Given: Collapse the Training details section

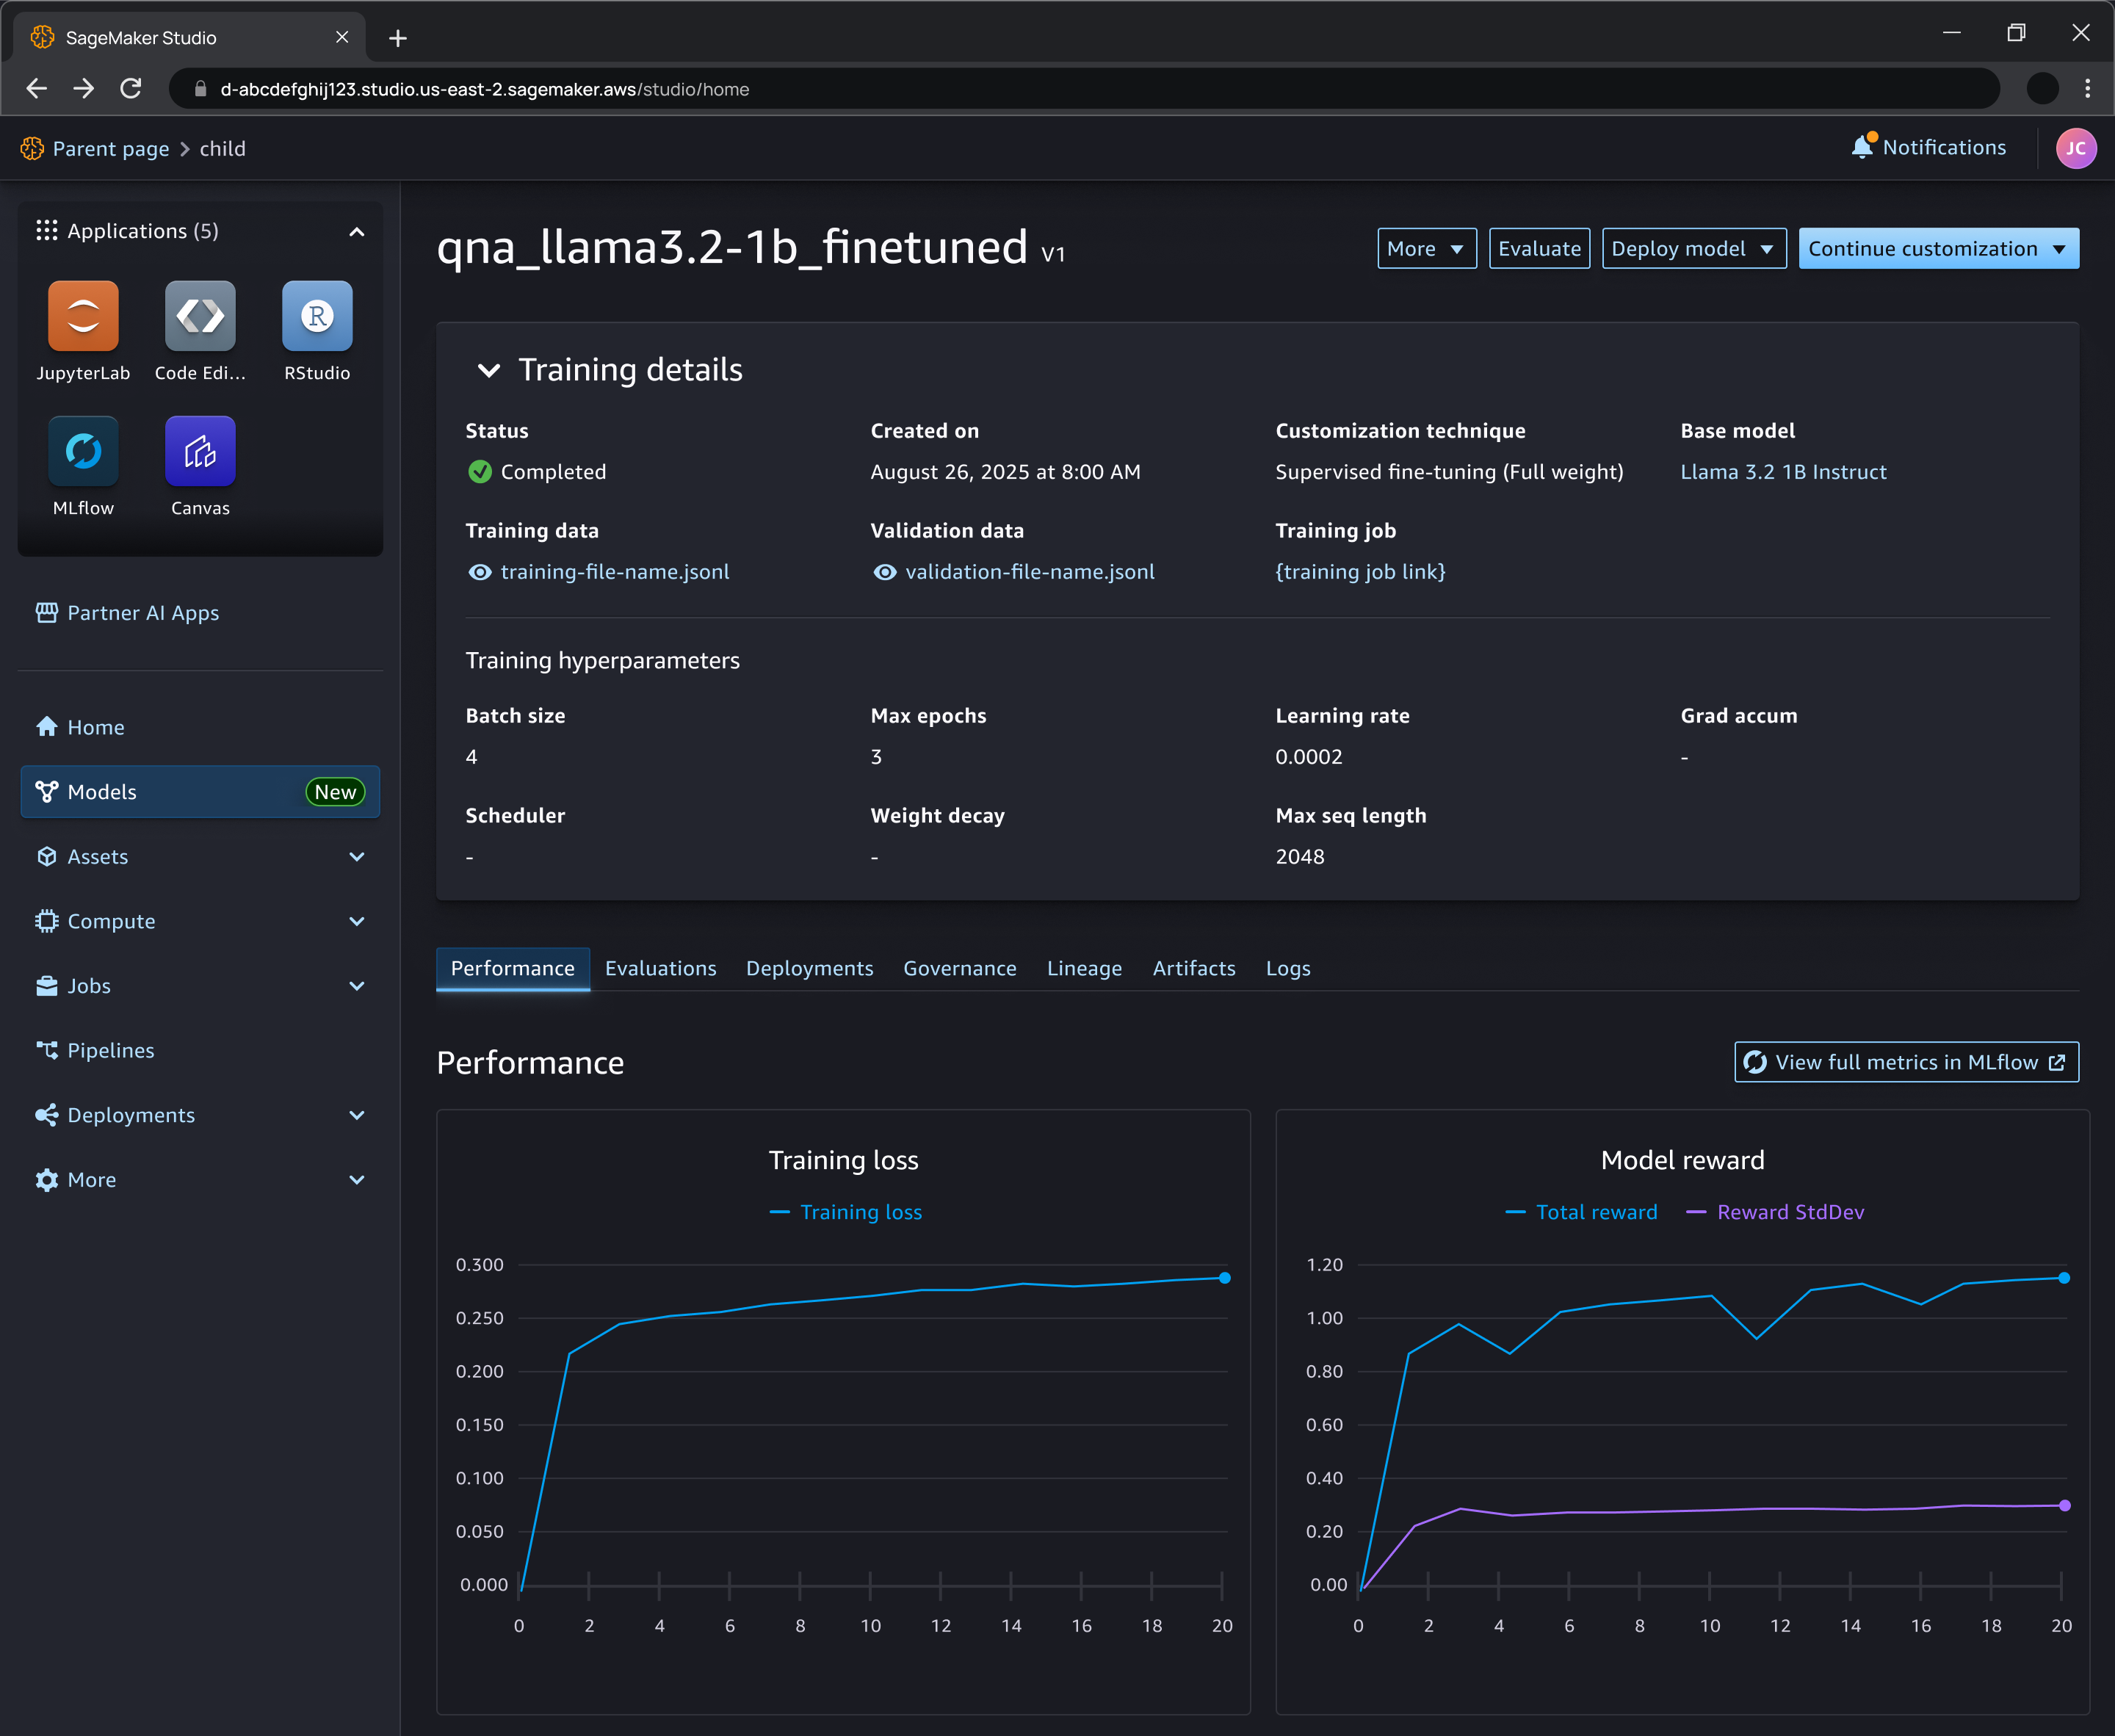Looking at the screenshot, I should (488, 370).
